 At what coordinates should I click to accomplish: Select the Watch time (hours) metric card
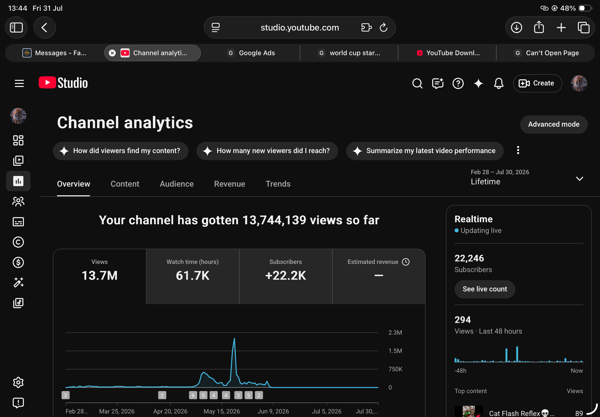click(x=192, y=276)
